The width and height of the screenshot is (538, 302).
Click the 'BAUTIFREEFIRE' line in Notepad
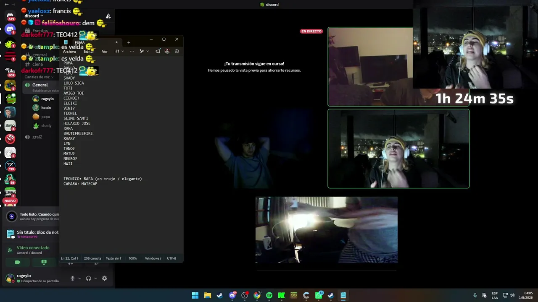coord(78,133)
